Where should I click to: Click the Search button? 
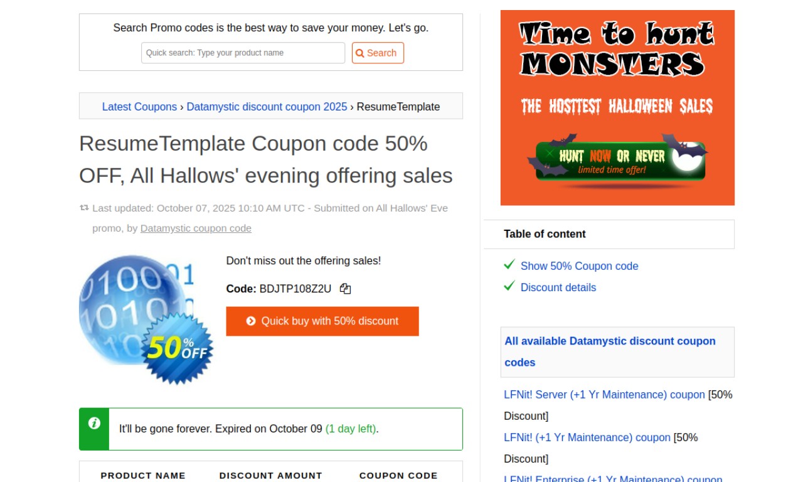[378, 53]
